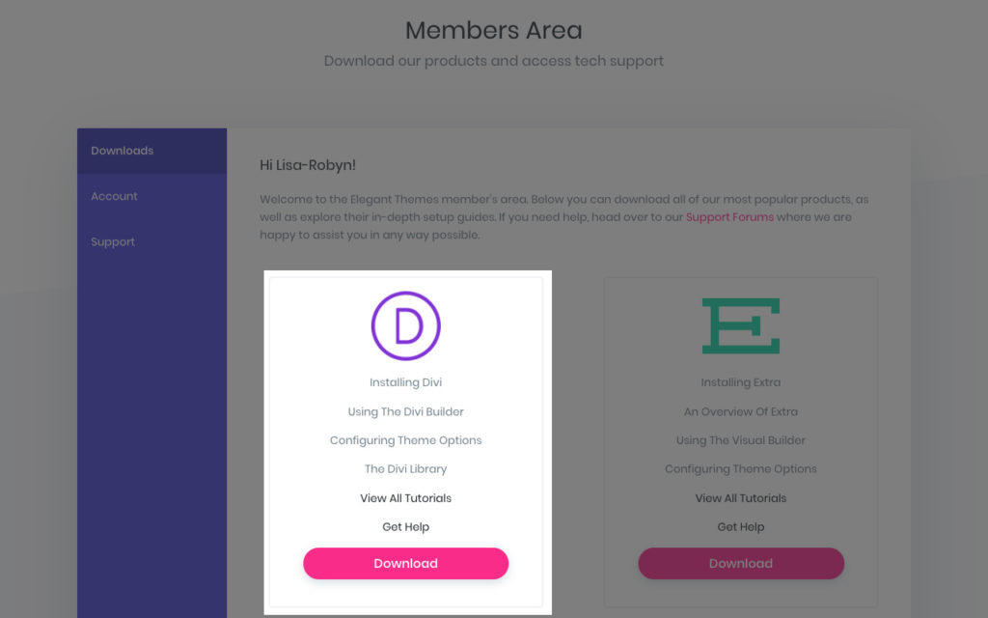Open the Installing Divi tutorial
The width and height of the screenshot is (988, 618).
pyautogui.click(x=406, y=382)
